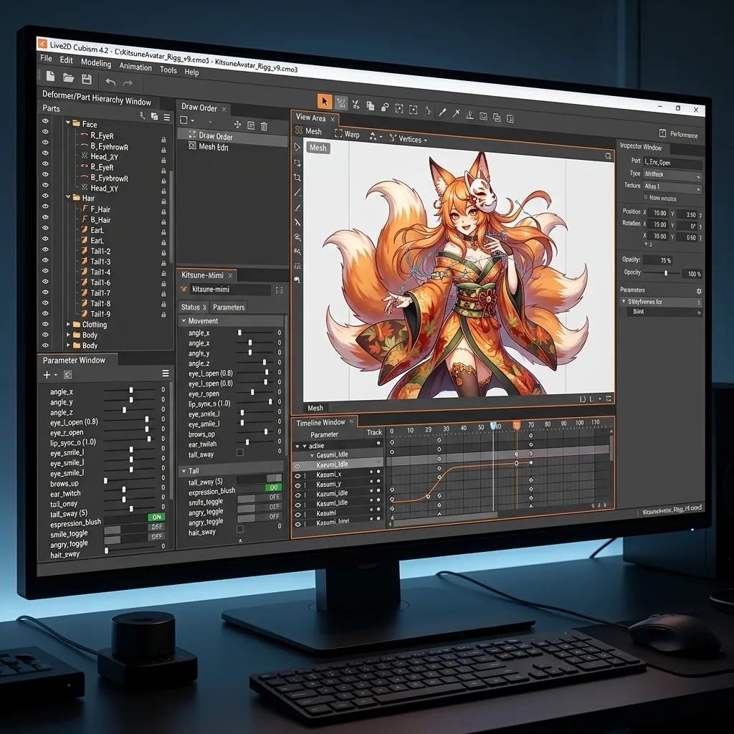Check the hait_sway checkbox in Tail group
The height and width of the screenshot is (734, 734).
pyautogui.click(x=239, y=529)
